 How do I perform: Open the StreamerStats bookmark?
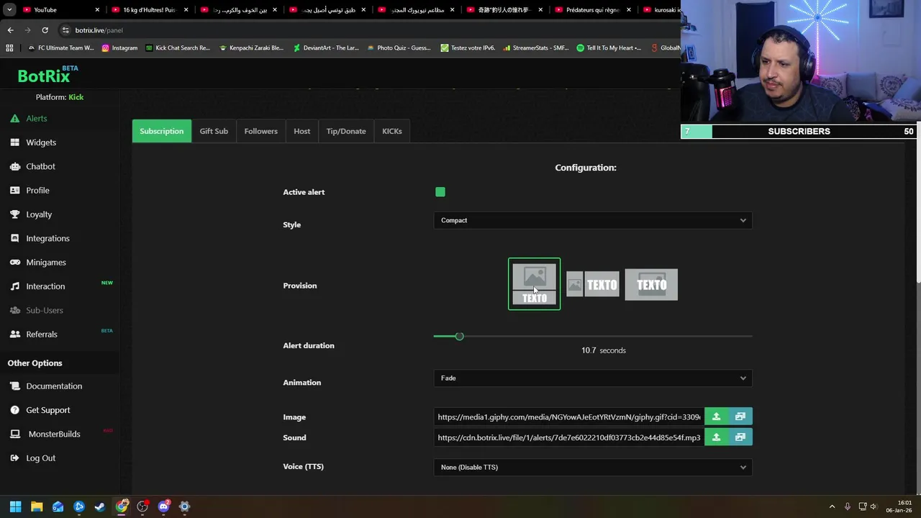536,48
